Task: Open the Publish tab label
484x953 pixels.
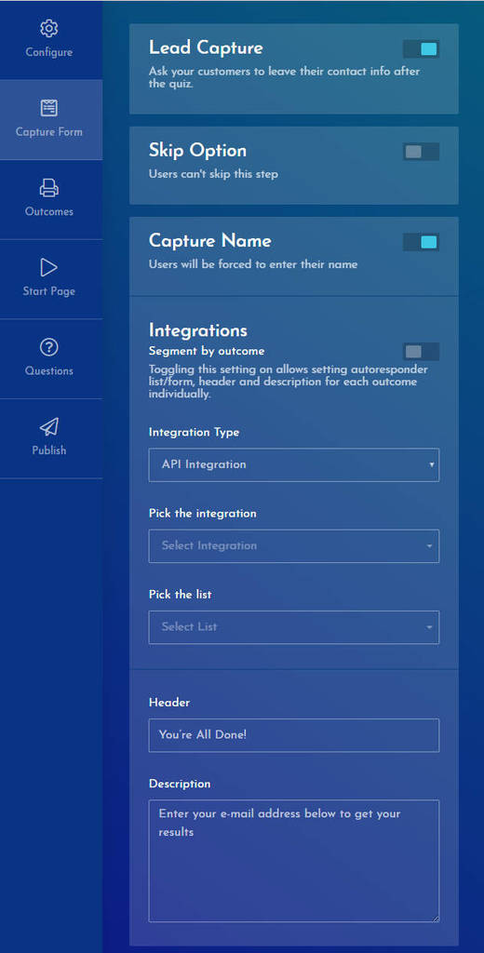Action: (x=49, y=450)
